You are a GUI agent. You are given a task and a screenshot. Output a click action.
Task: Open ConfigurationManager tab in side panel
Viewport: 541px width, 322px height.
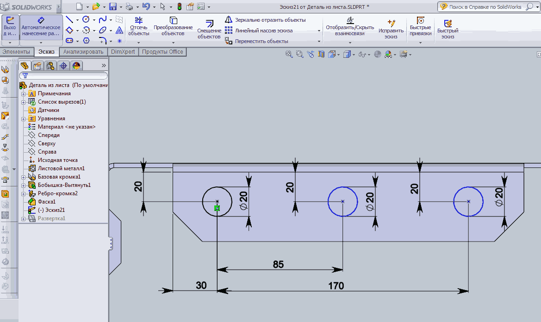pos(50,66)
